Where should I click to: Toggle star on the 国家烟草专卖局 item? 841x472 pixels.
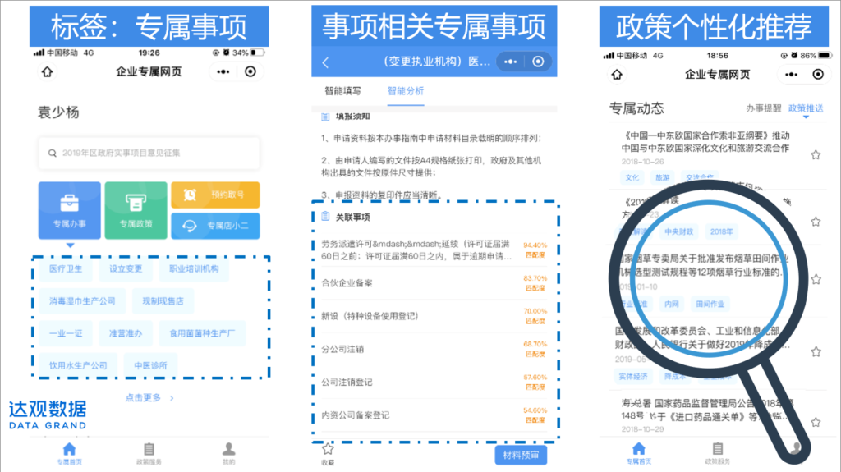tap(816, 280)
